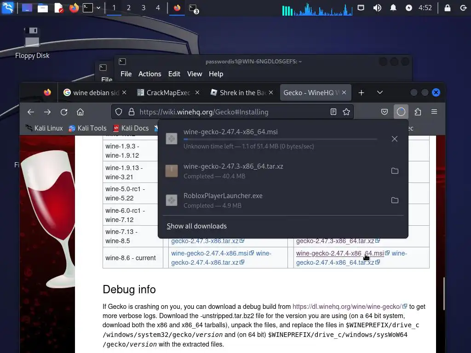Open the Kali Linux bookmark
Viewport: 471px width, 353px height.
coord(44,128)
